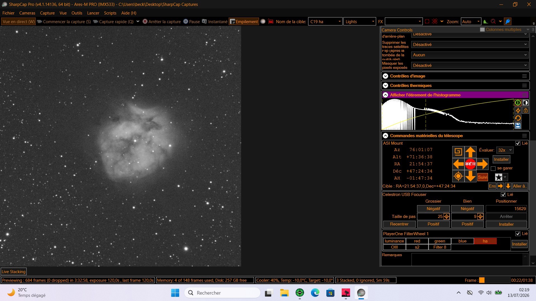
Task: Open the Lights frame type dropdown
Action: [x=360, y=21]
